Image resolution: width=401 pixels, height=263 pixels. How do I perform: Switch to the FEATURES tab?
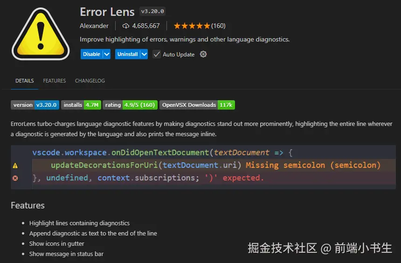click(55, 81)
